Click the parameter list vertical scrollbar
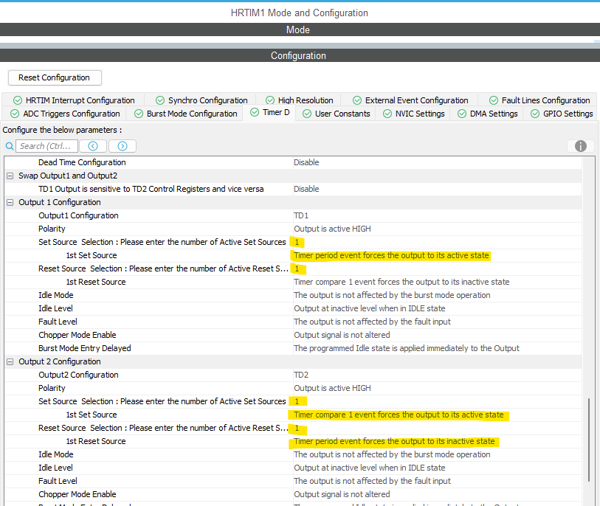This screenshot has height=506, width=600. pyautogui.click(x=589, y=440)
